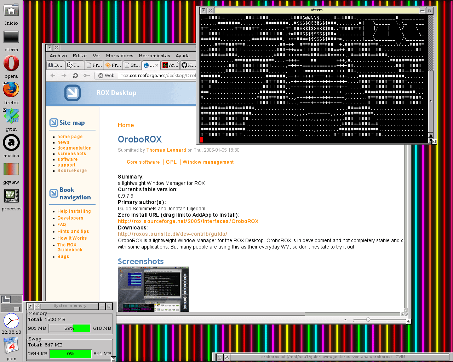Open the 'software' site map link
Screen dimensions: 453x362
(68, 159)
